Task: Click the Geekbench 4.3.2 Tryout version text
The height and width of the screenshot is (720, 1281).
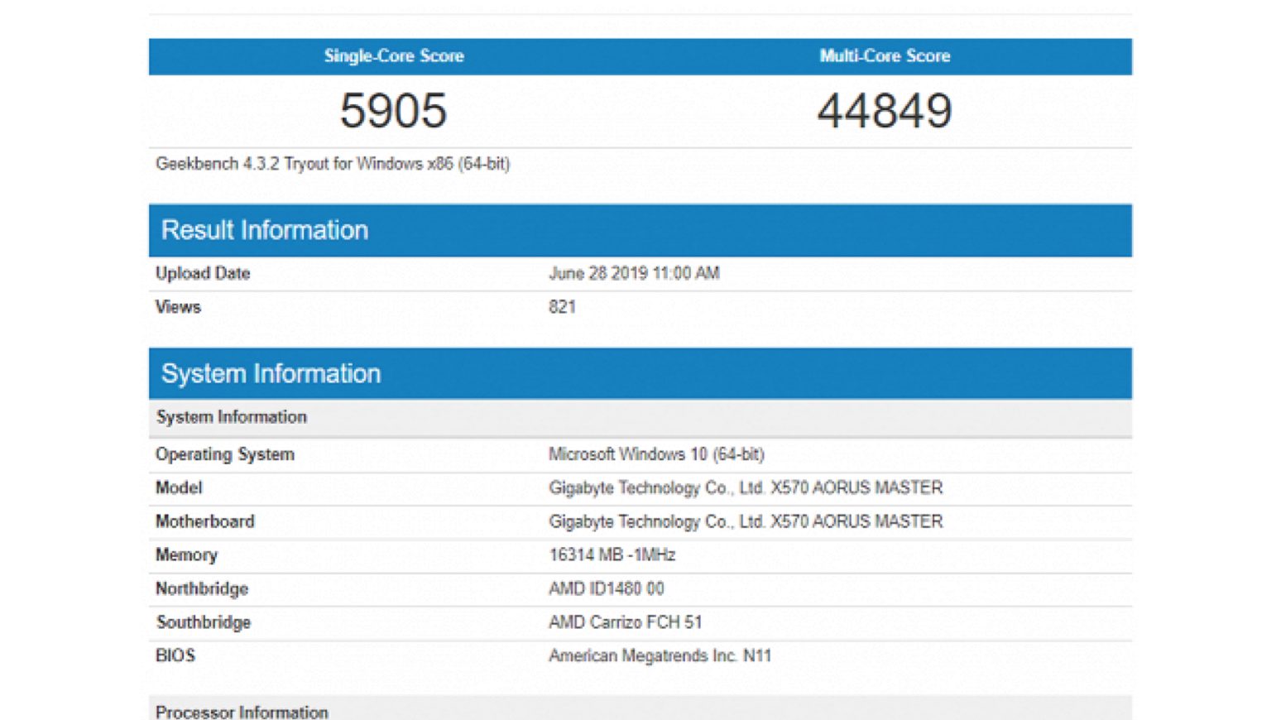Action: point(333,164)
